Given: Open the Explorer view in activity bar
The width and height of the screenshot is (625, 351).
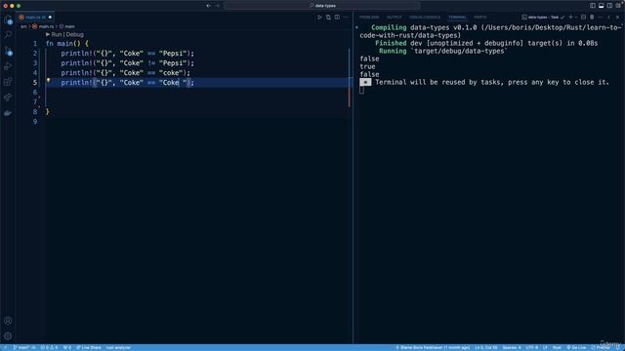Looking at the screenshot, I should (8, 19).
